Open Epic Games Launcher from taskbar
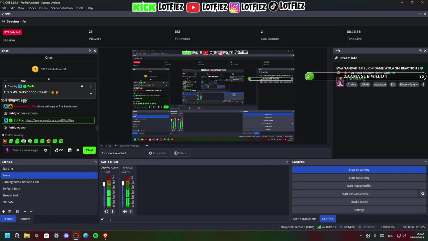The height and width of the screenshot is (241, 428). [37, 236]
